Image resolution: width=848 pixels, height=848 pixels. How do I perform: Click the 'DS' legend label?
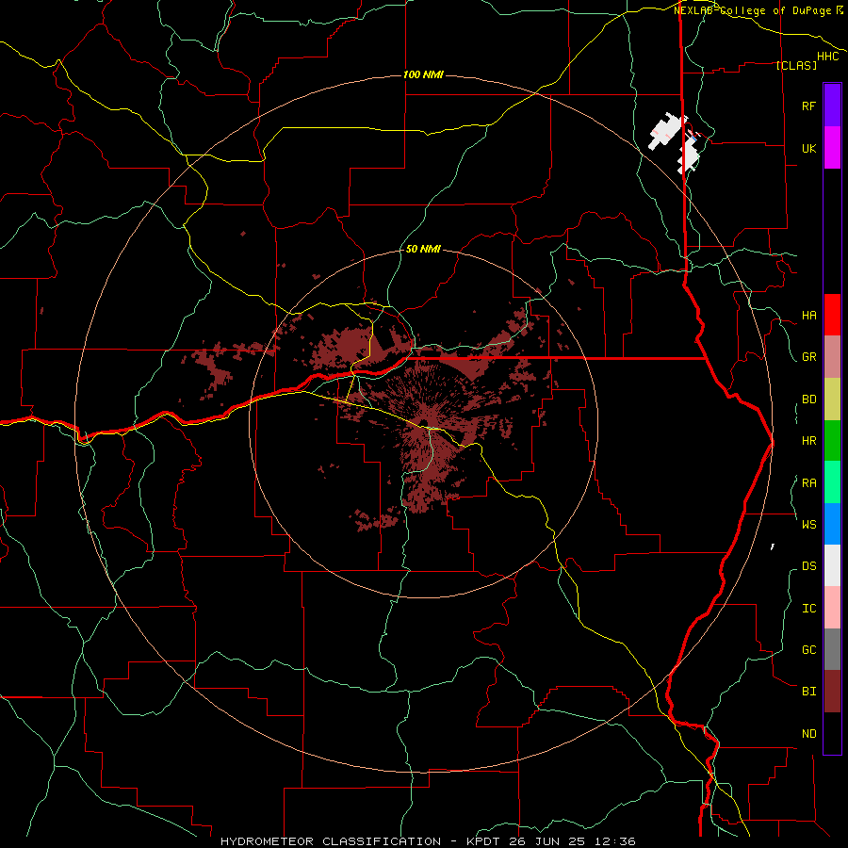point(808,566)
